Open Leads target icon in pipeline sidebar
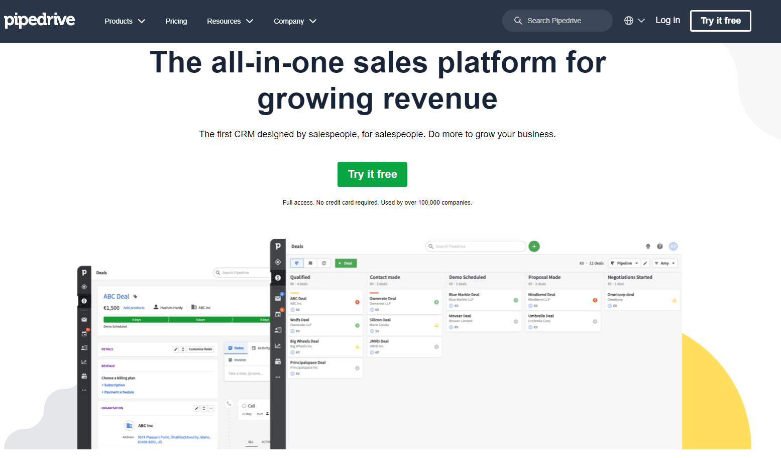 (x=278, y=262)
